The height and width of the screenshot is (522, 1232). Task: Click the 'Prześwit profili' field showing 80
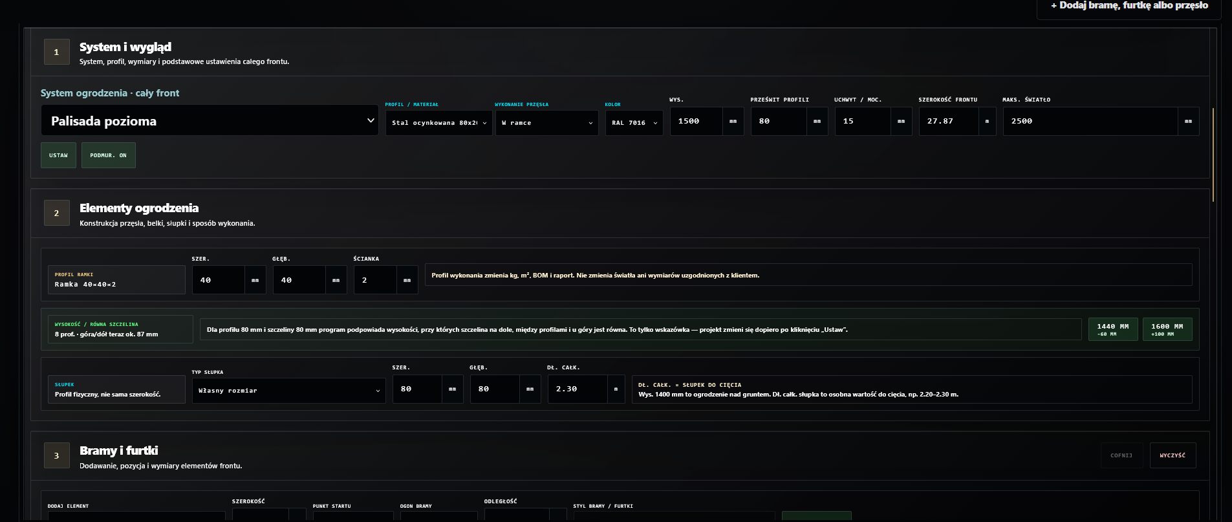pyautogui.click(x=779, y=121)
